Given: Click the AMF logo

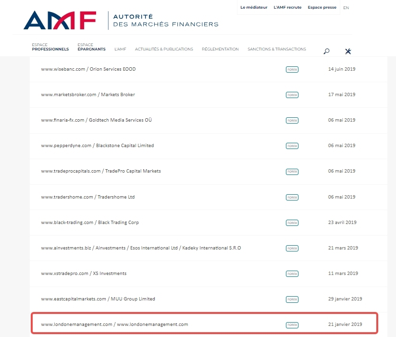Looking at the screenshot, I should click(x=60, y=20).
